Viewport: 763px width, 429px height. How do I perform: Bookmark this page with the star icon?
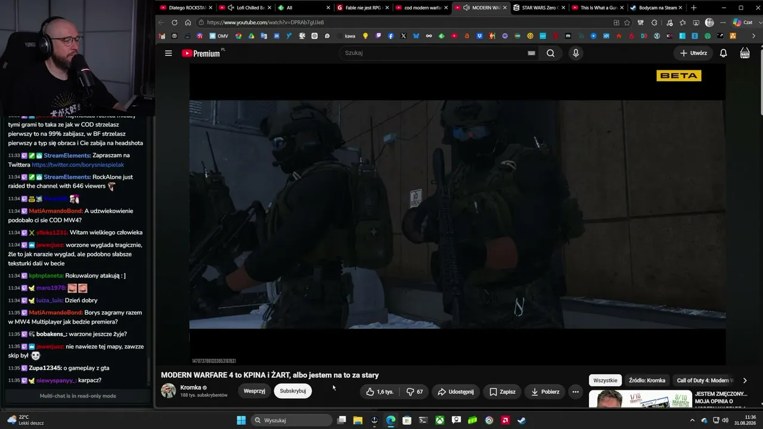[x=627, y=23]
